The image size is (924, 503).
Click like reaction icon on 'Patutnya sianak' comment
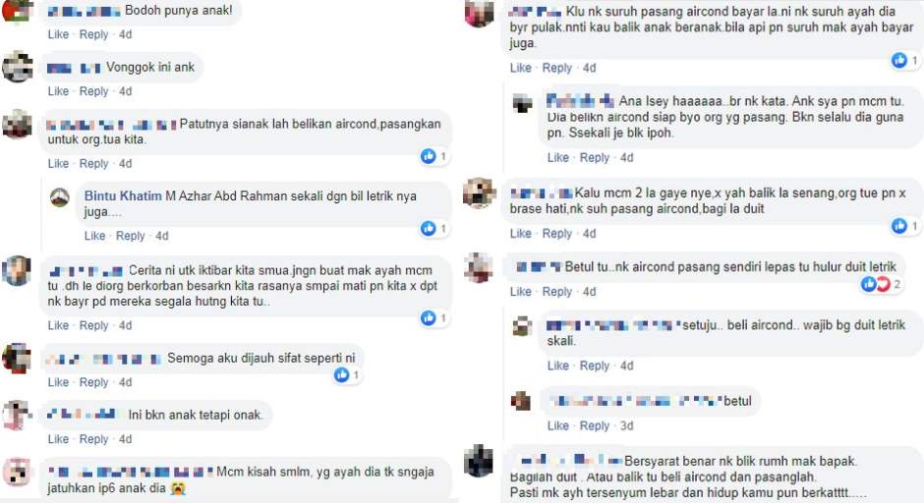429,156
